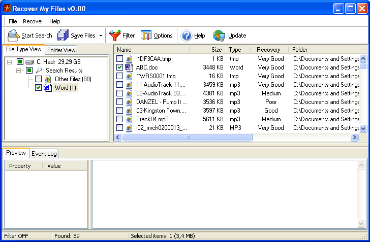Click the Folder column header
This screenshot has height=242, width=370.
[328, 50]
